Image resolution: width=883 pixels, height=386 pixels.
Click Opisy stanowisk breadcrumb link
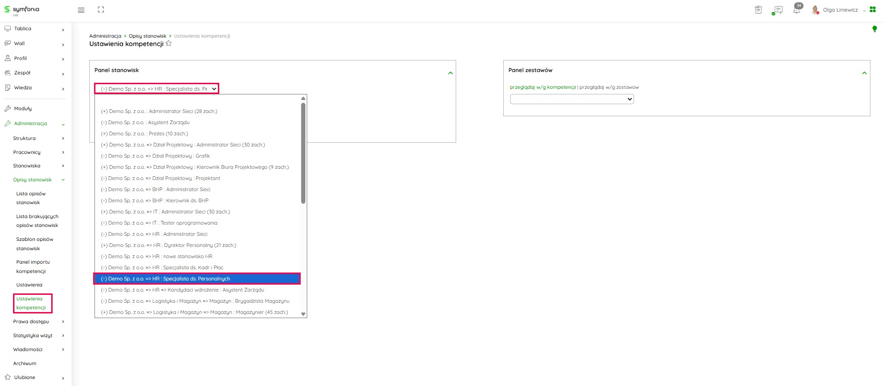tap(147, 36)
